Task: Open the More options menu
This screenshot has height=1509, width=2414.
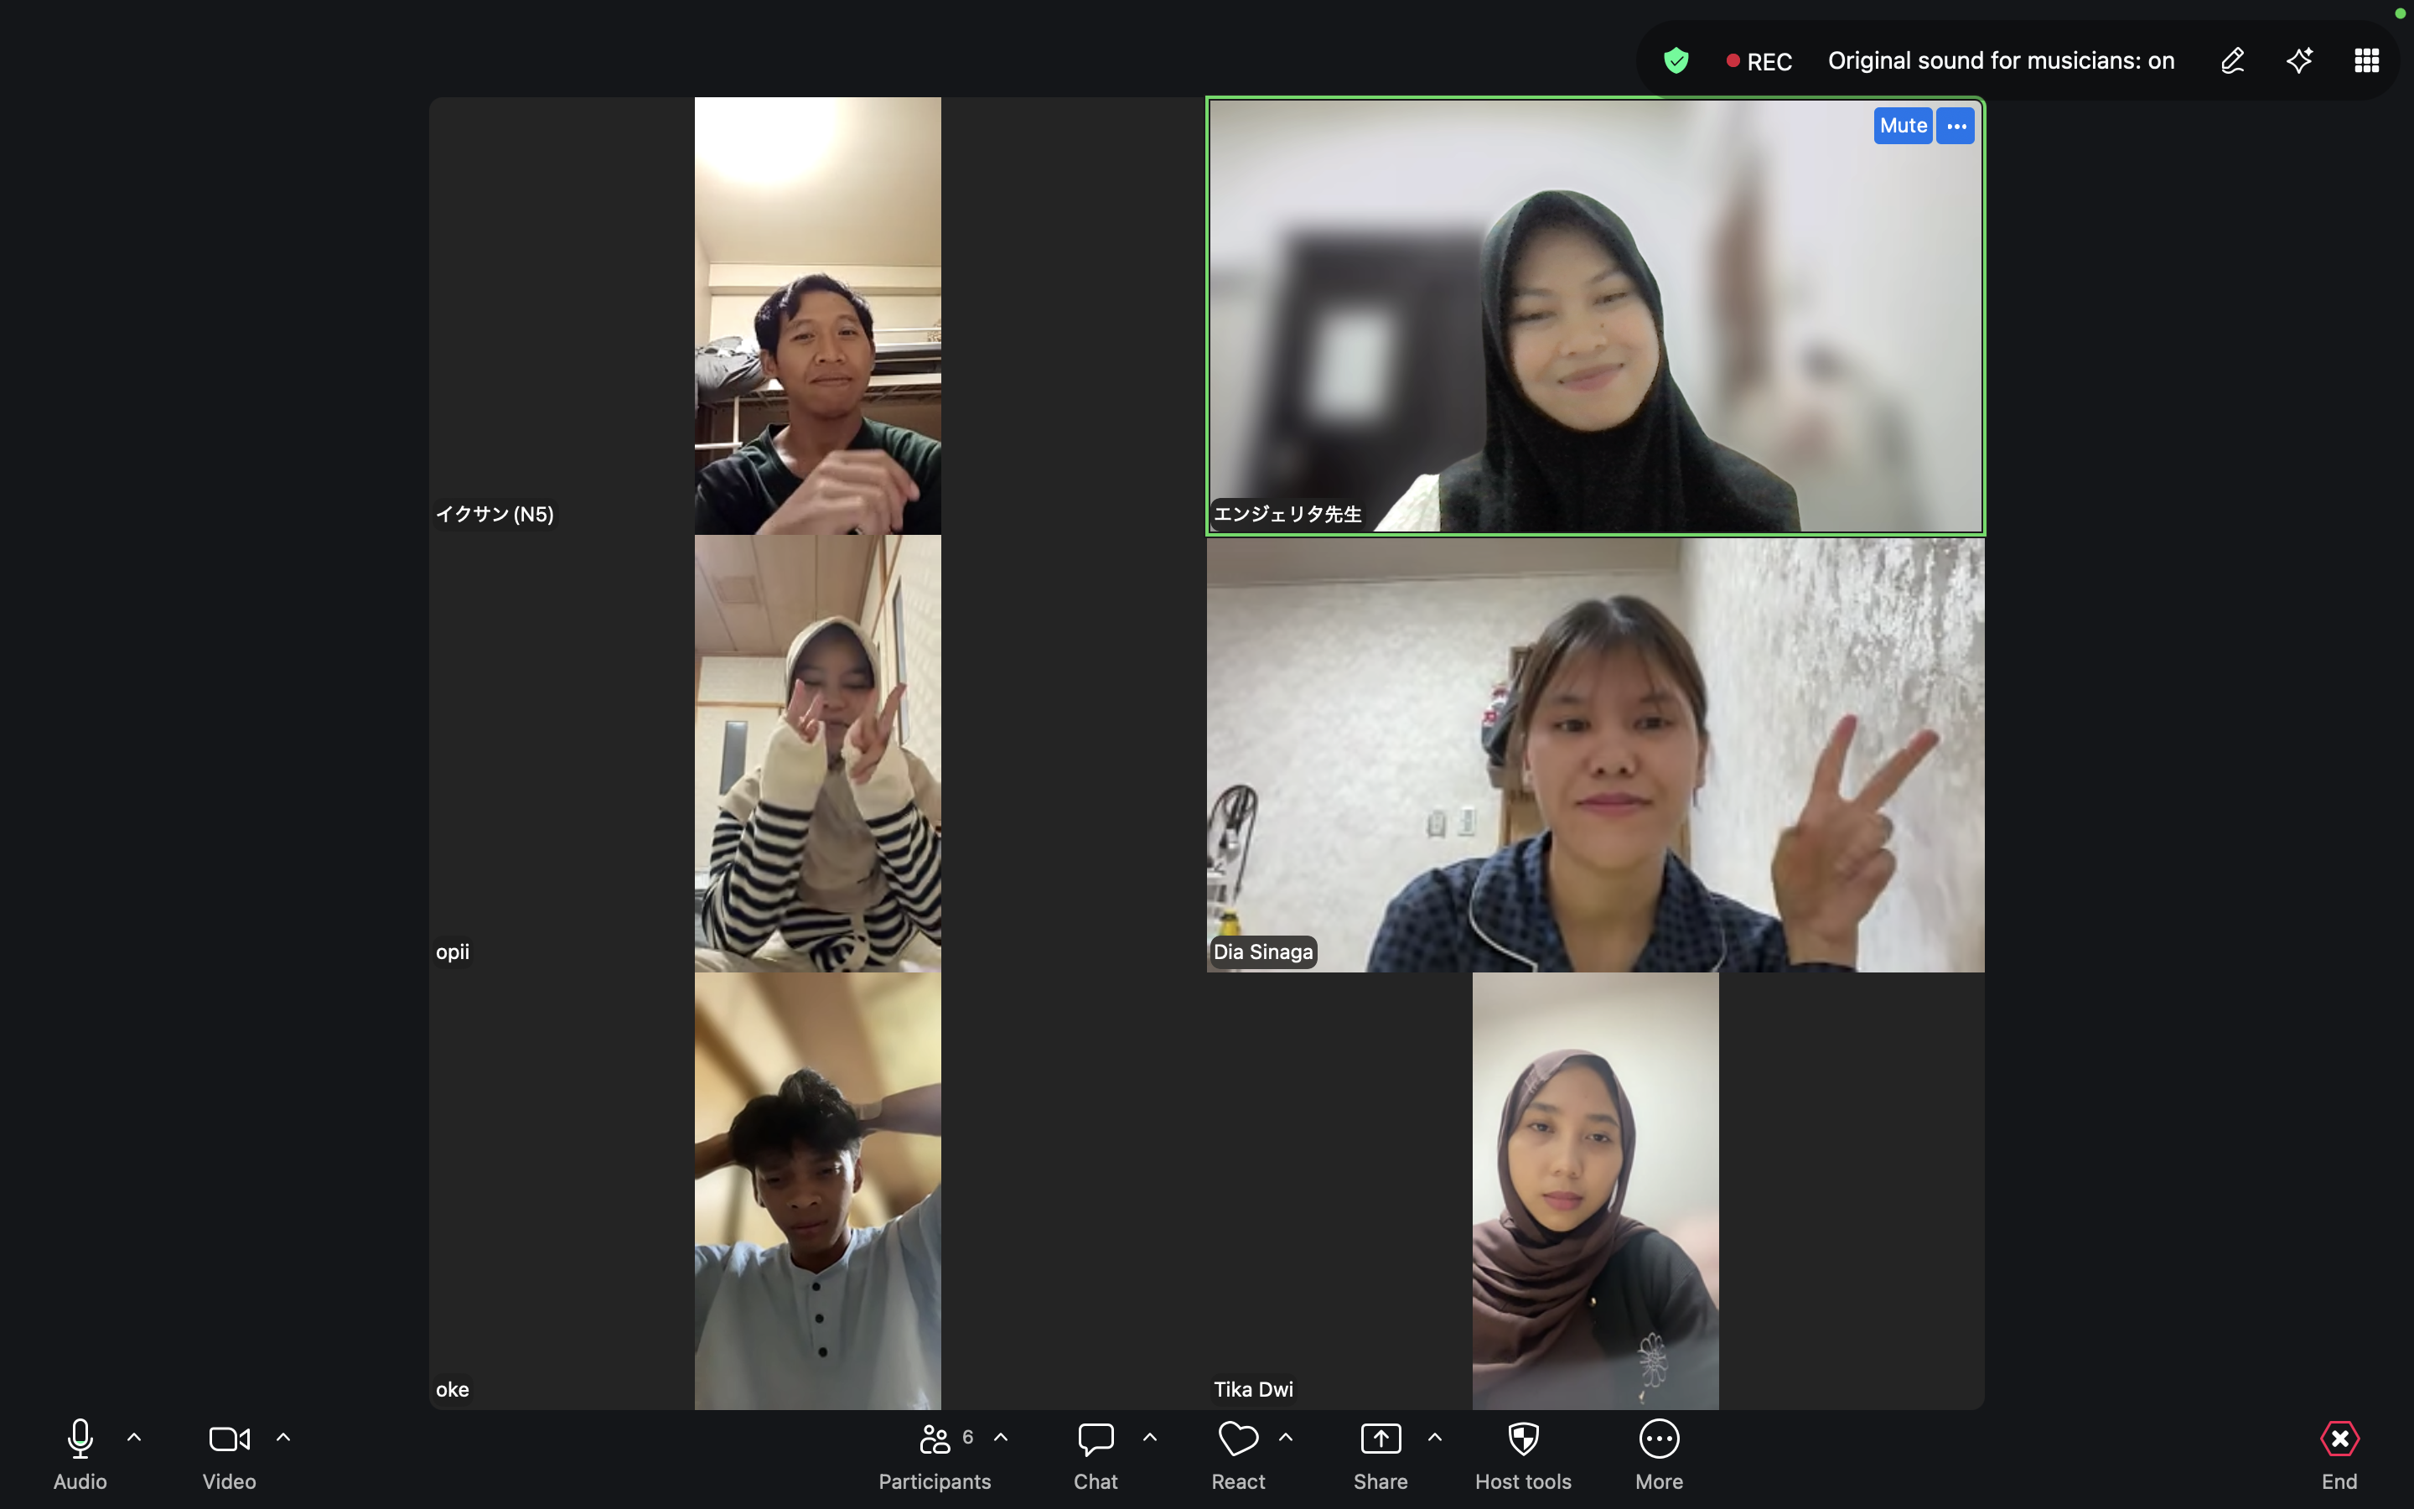Action: (x=1659, y=1455)
